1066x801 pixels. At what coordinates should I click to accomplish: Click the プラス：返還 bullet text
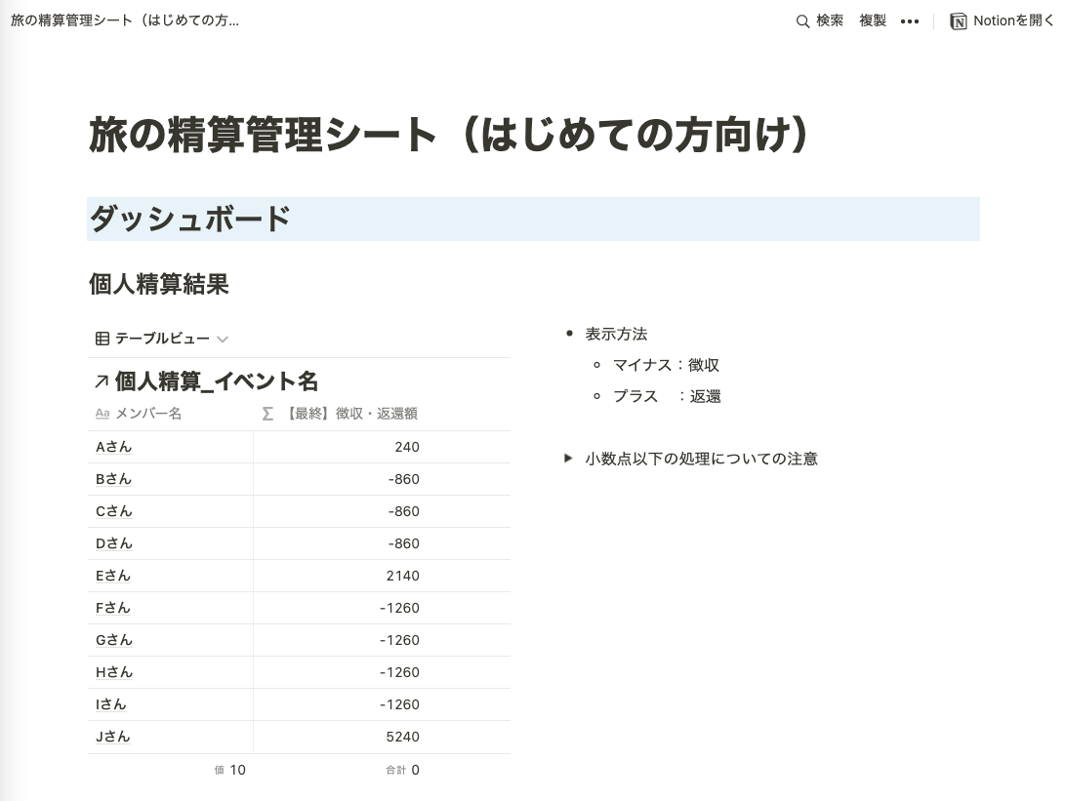666,396
